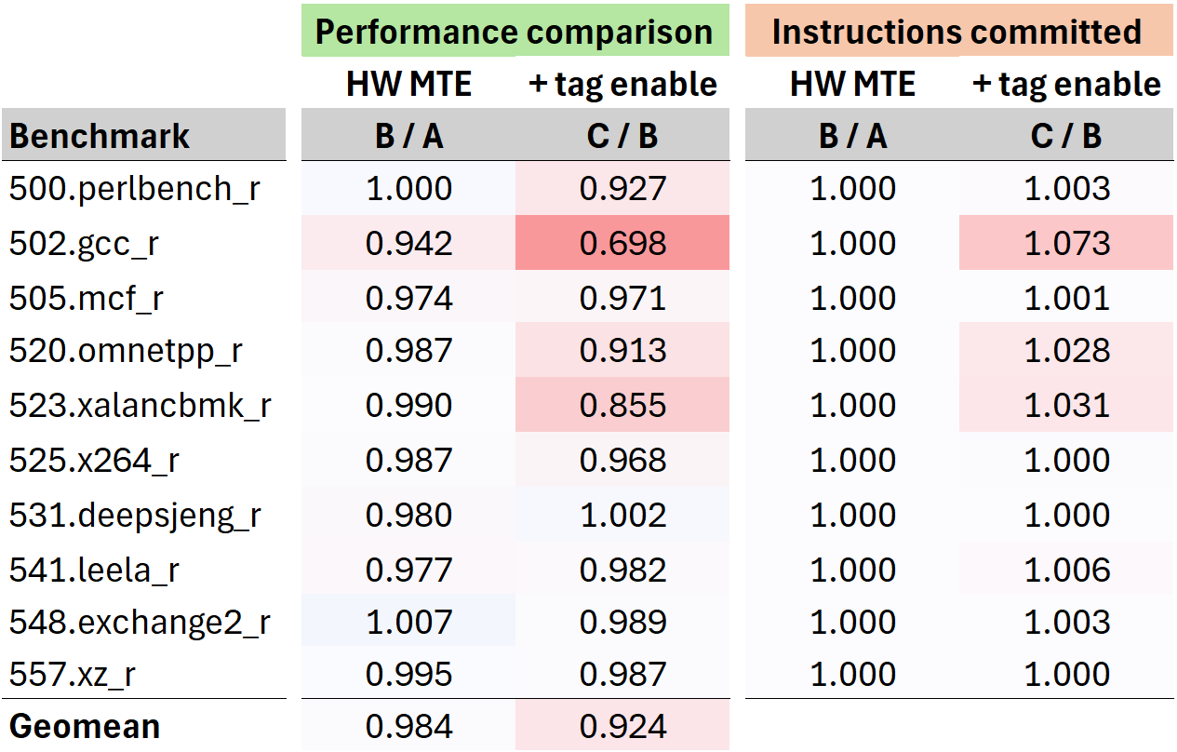Select the Benchmark column header cell
The height and width of the screenshot is (752, 1177).
pos(100,136)
